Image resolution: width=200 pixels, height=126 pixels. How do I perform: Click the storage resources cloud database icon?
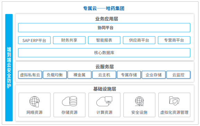point(70,101)
